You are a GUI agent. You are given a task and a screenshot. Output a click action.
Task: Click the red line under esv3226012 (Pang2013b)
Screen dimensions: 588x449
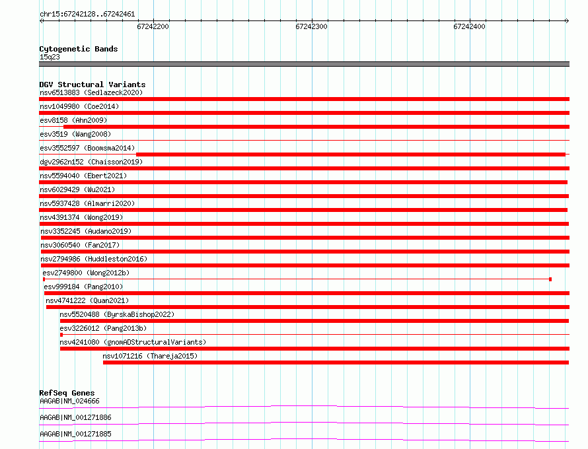click(x=314, y=334)
